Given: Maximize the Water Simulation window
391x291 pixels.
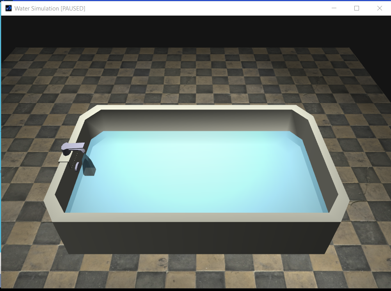Looking at the screenshot, I should [357, 8].
